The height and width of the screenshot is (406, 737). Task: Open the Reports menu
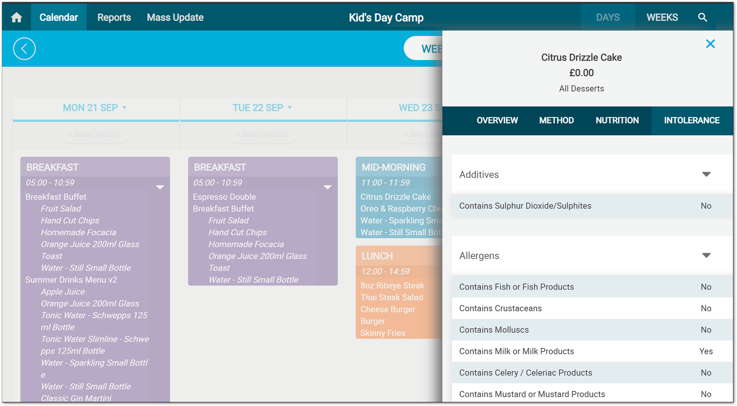point(114,18)
